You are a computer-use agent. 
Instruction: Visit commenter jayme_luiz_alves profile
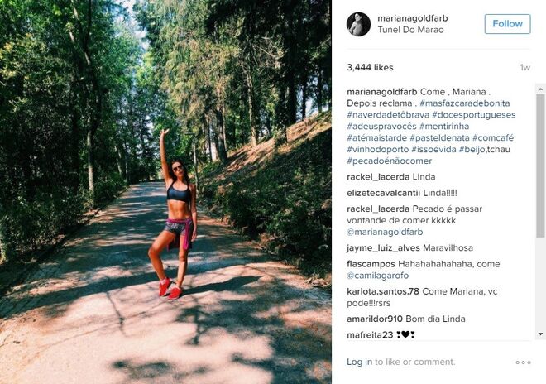(x=383, y=248)
